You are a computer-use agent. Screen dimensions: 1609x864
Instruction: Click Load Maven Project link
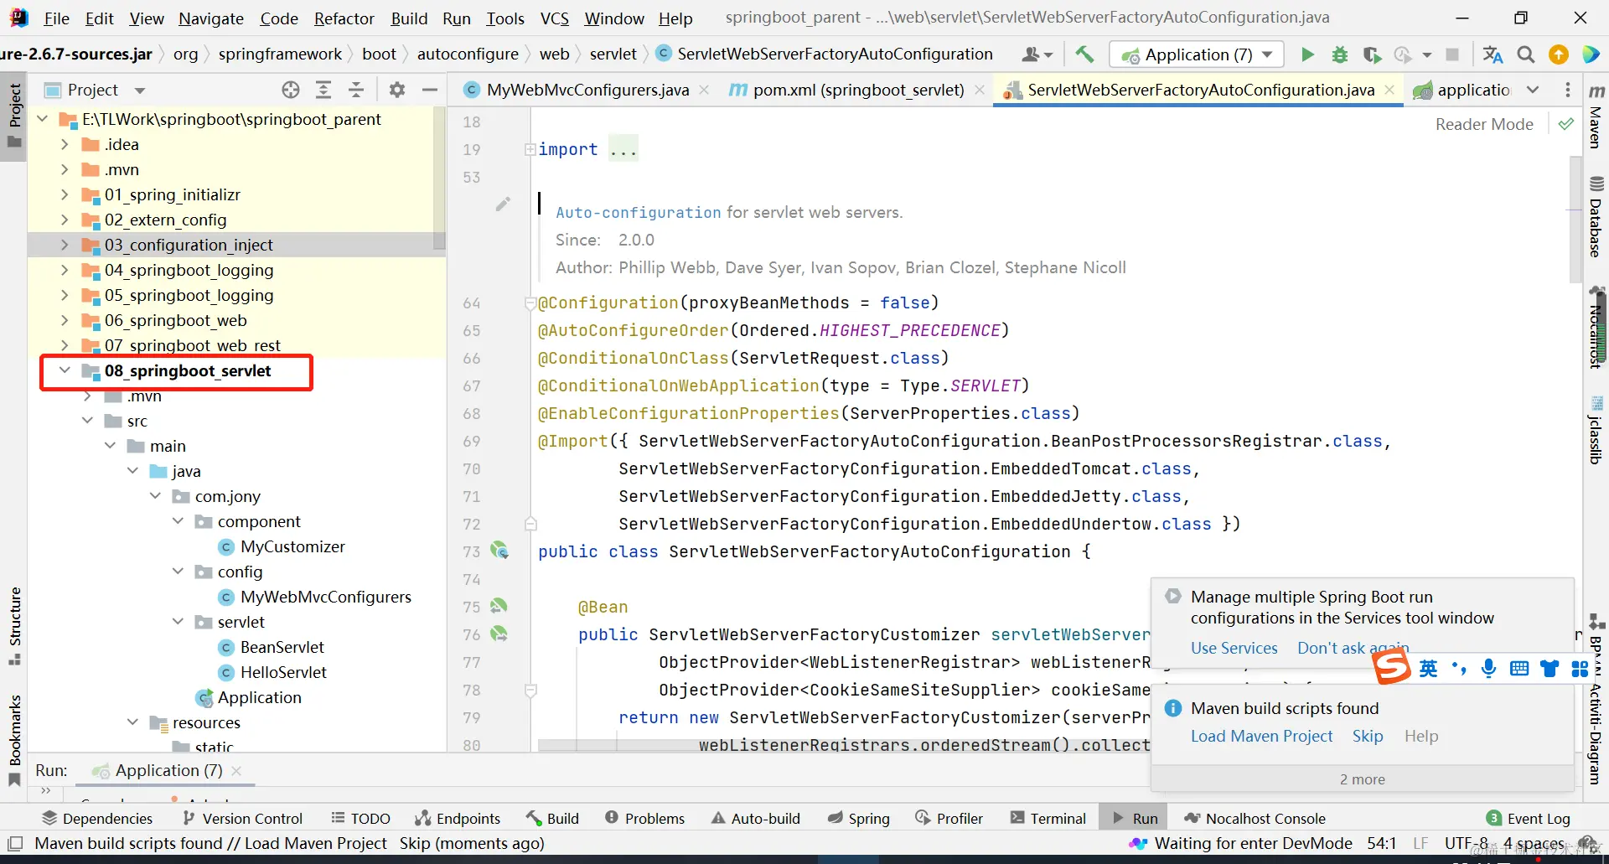pyautogui.click(x=1261, y=736)
